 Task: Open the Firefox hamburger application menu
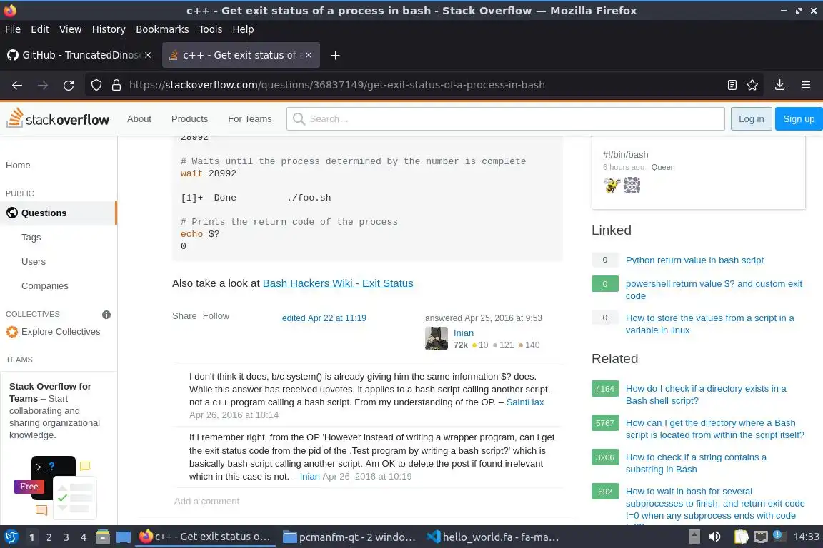click(806, 85)
